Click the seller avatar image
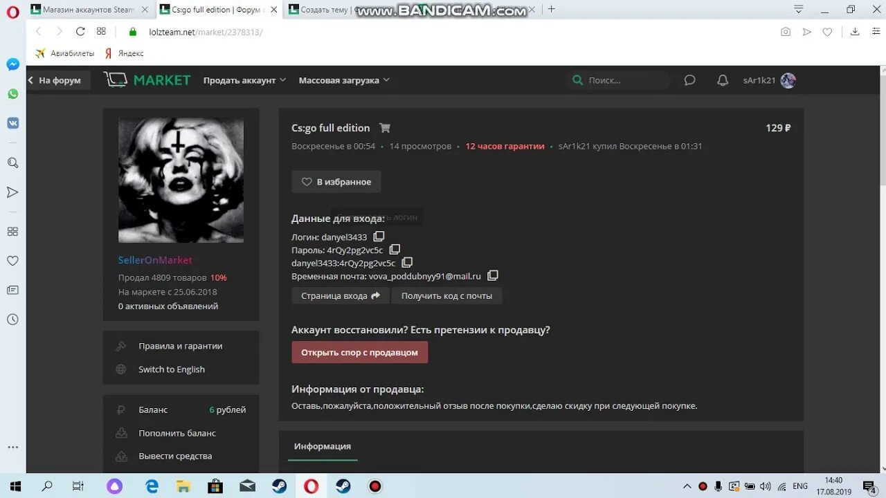 point(181,180)
